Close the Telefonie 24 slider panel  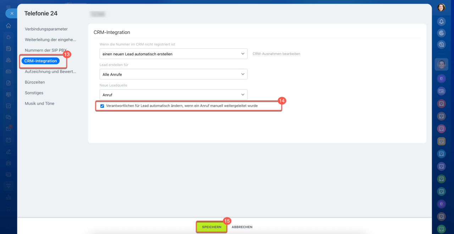tap(11, 13)
